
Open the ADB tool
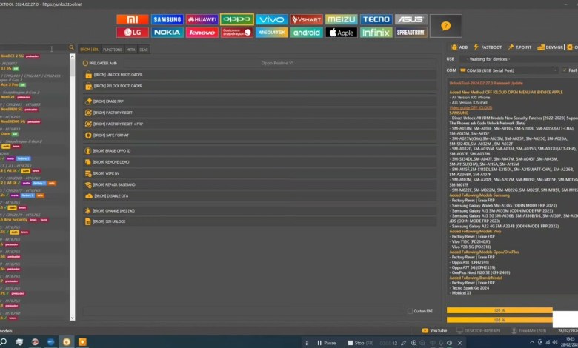click(459, 47)
